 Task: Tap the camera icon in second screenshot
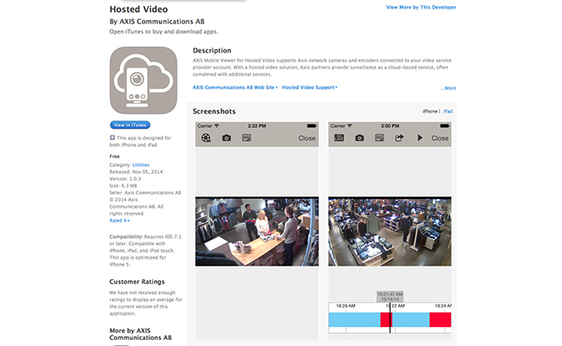tap(359, 138)
